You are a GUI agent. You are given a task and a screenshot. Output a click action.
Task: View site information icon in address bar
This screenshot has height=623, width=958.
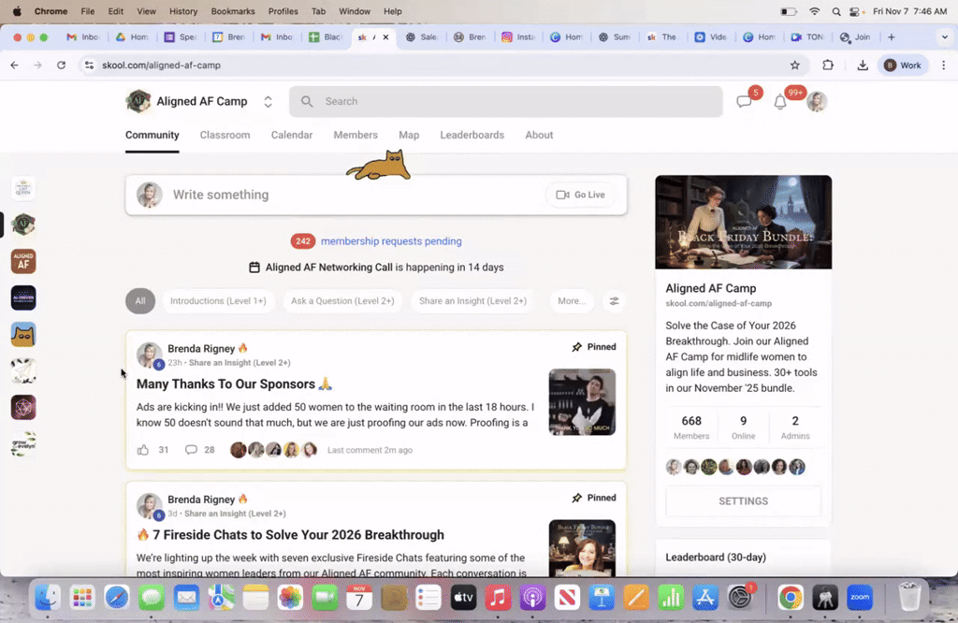tap(89, 65)
